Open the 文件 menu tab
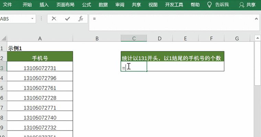 pos(7,5)
